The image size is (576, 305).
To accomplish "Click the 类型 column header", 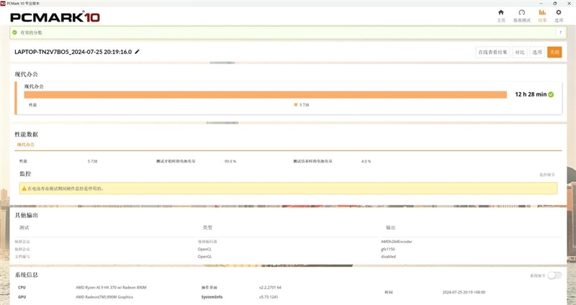I will (207, 227).
